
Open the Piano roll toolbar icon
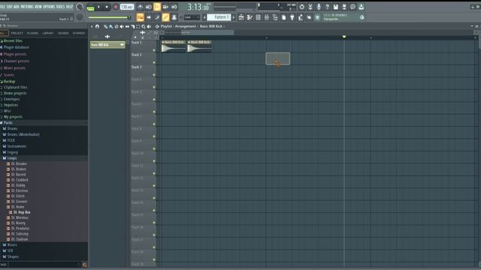[x=250, y=17]
